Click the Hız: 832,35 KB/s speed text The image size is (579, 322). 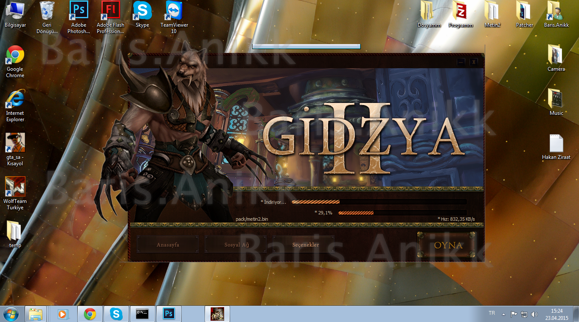pyautogui.click(x=456, y=219)
